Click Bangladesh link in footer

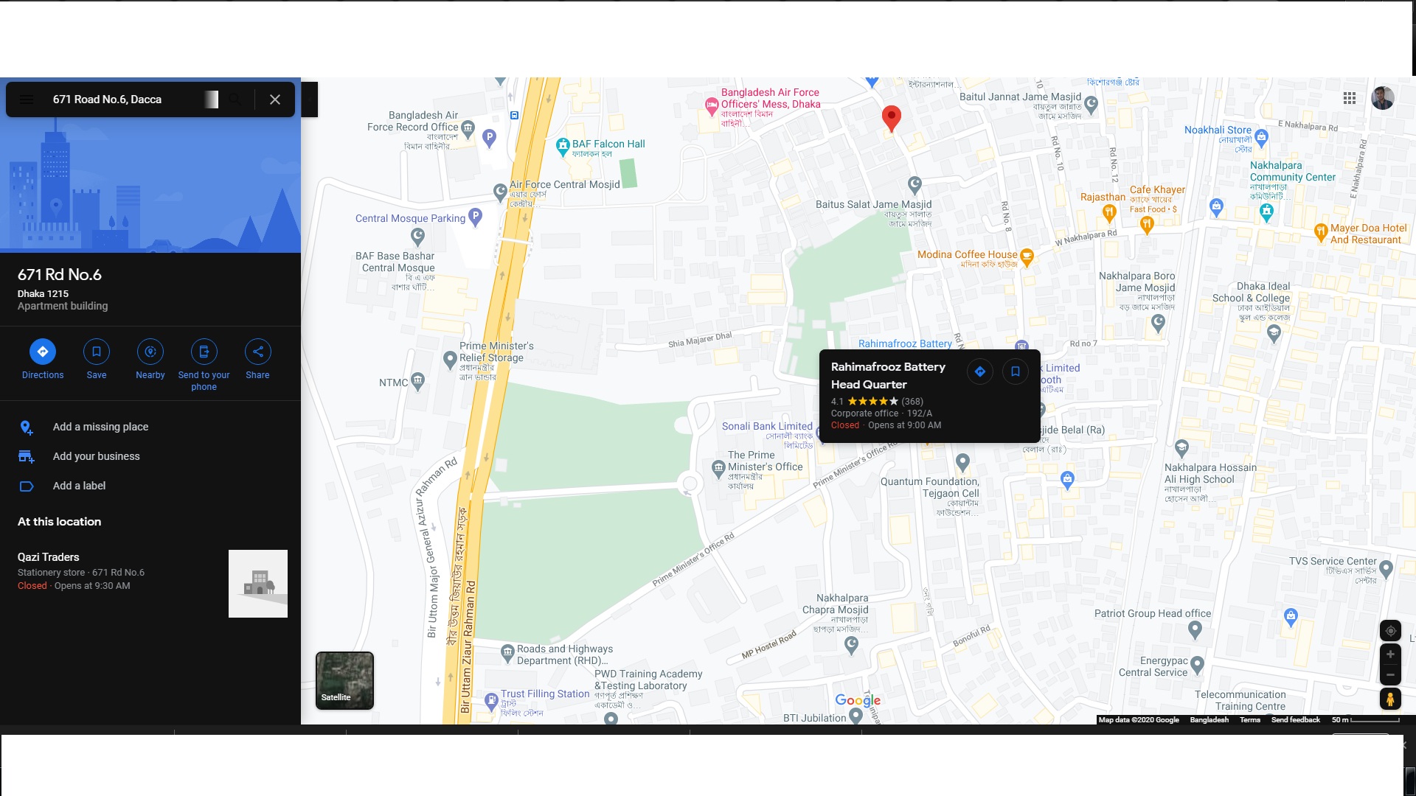(1209, 720)
